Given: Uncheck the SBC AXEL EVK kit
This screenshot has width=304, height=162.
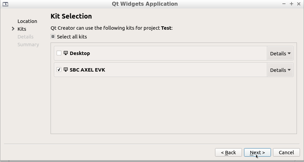Looking at the screenshot, I should 59,70.
